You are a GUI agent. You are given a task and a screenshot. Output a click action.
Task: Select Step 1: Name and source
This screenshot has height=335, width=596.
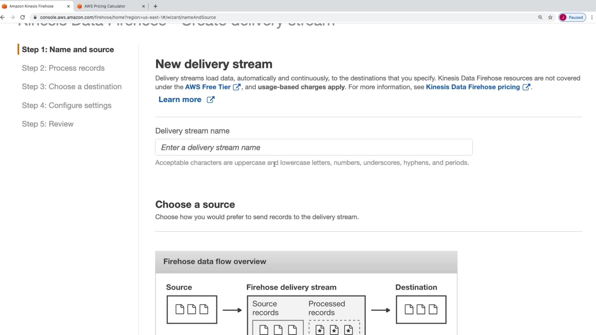click(68, 49)
